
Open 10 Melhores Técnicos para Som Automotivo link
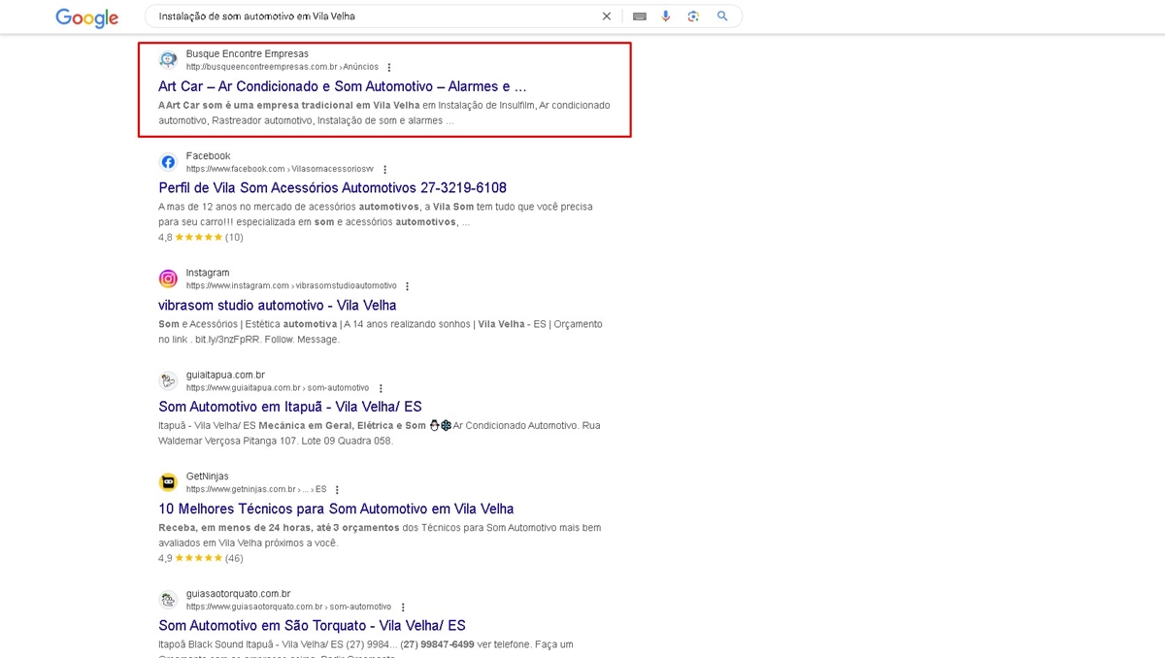click(x=336, y=509)
